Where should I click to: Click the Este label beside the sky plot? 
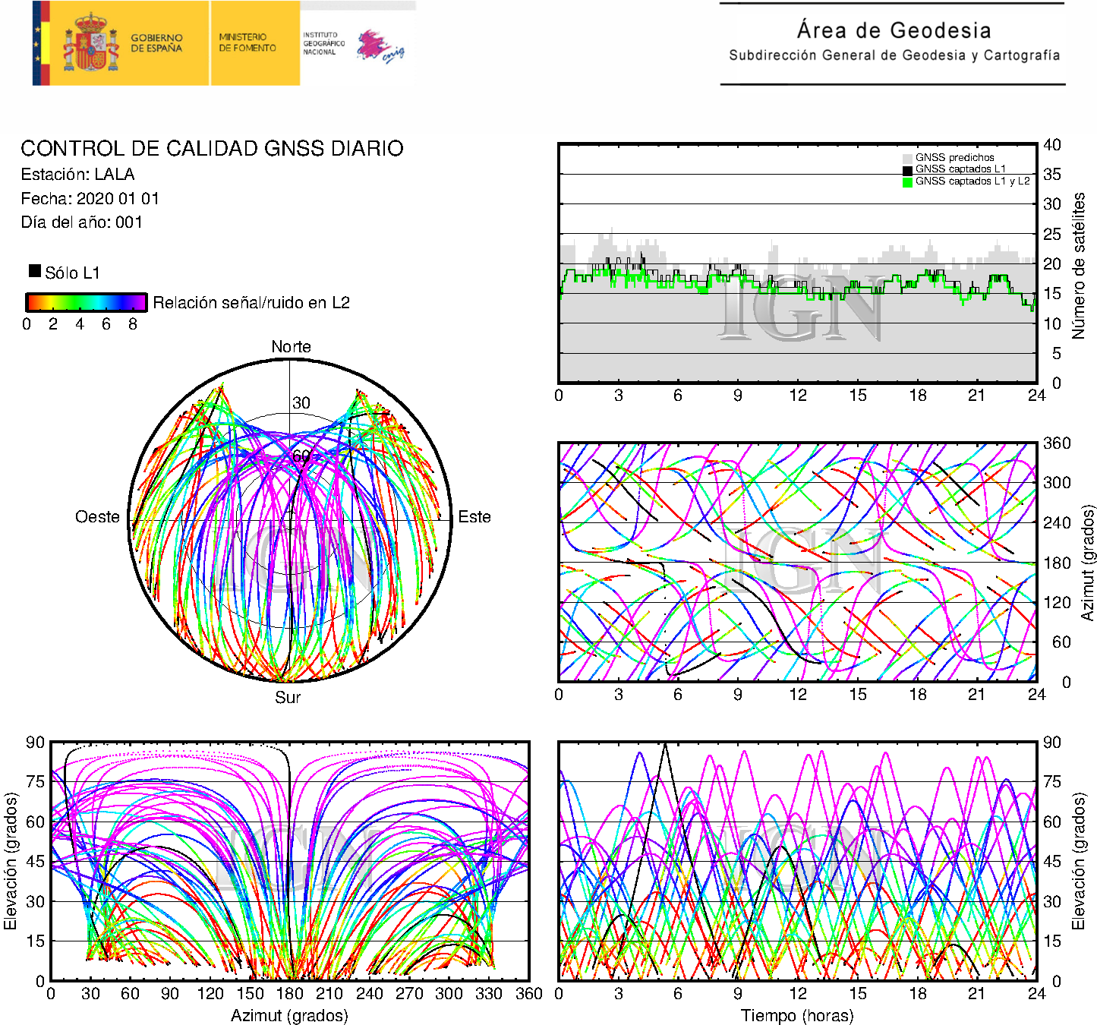tap(474, 517)
